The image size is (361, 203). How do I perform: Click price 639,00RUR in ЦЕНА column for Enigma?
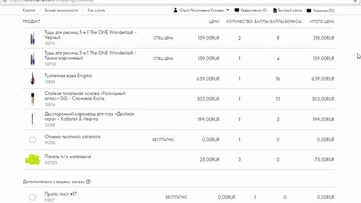point(208,79)
